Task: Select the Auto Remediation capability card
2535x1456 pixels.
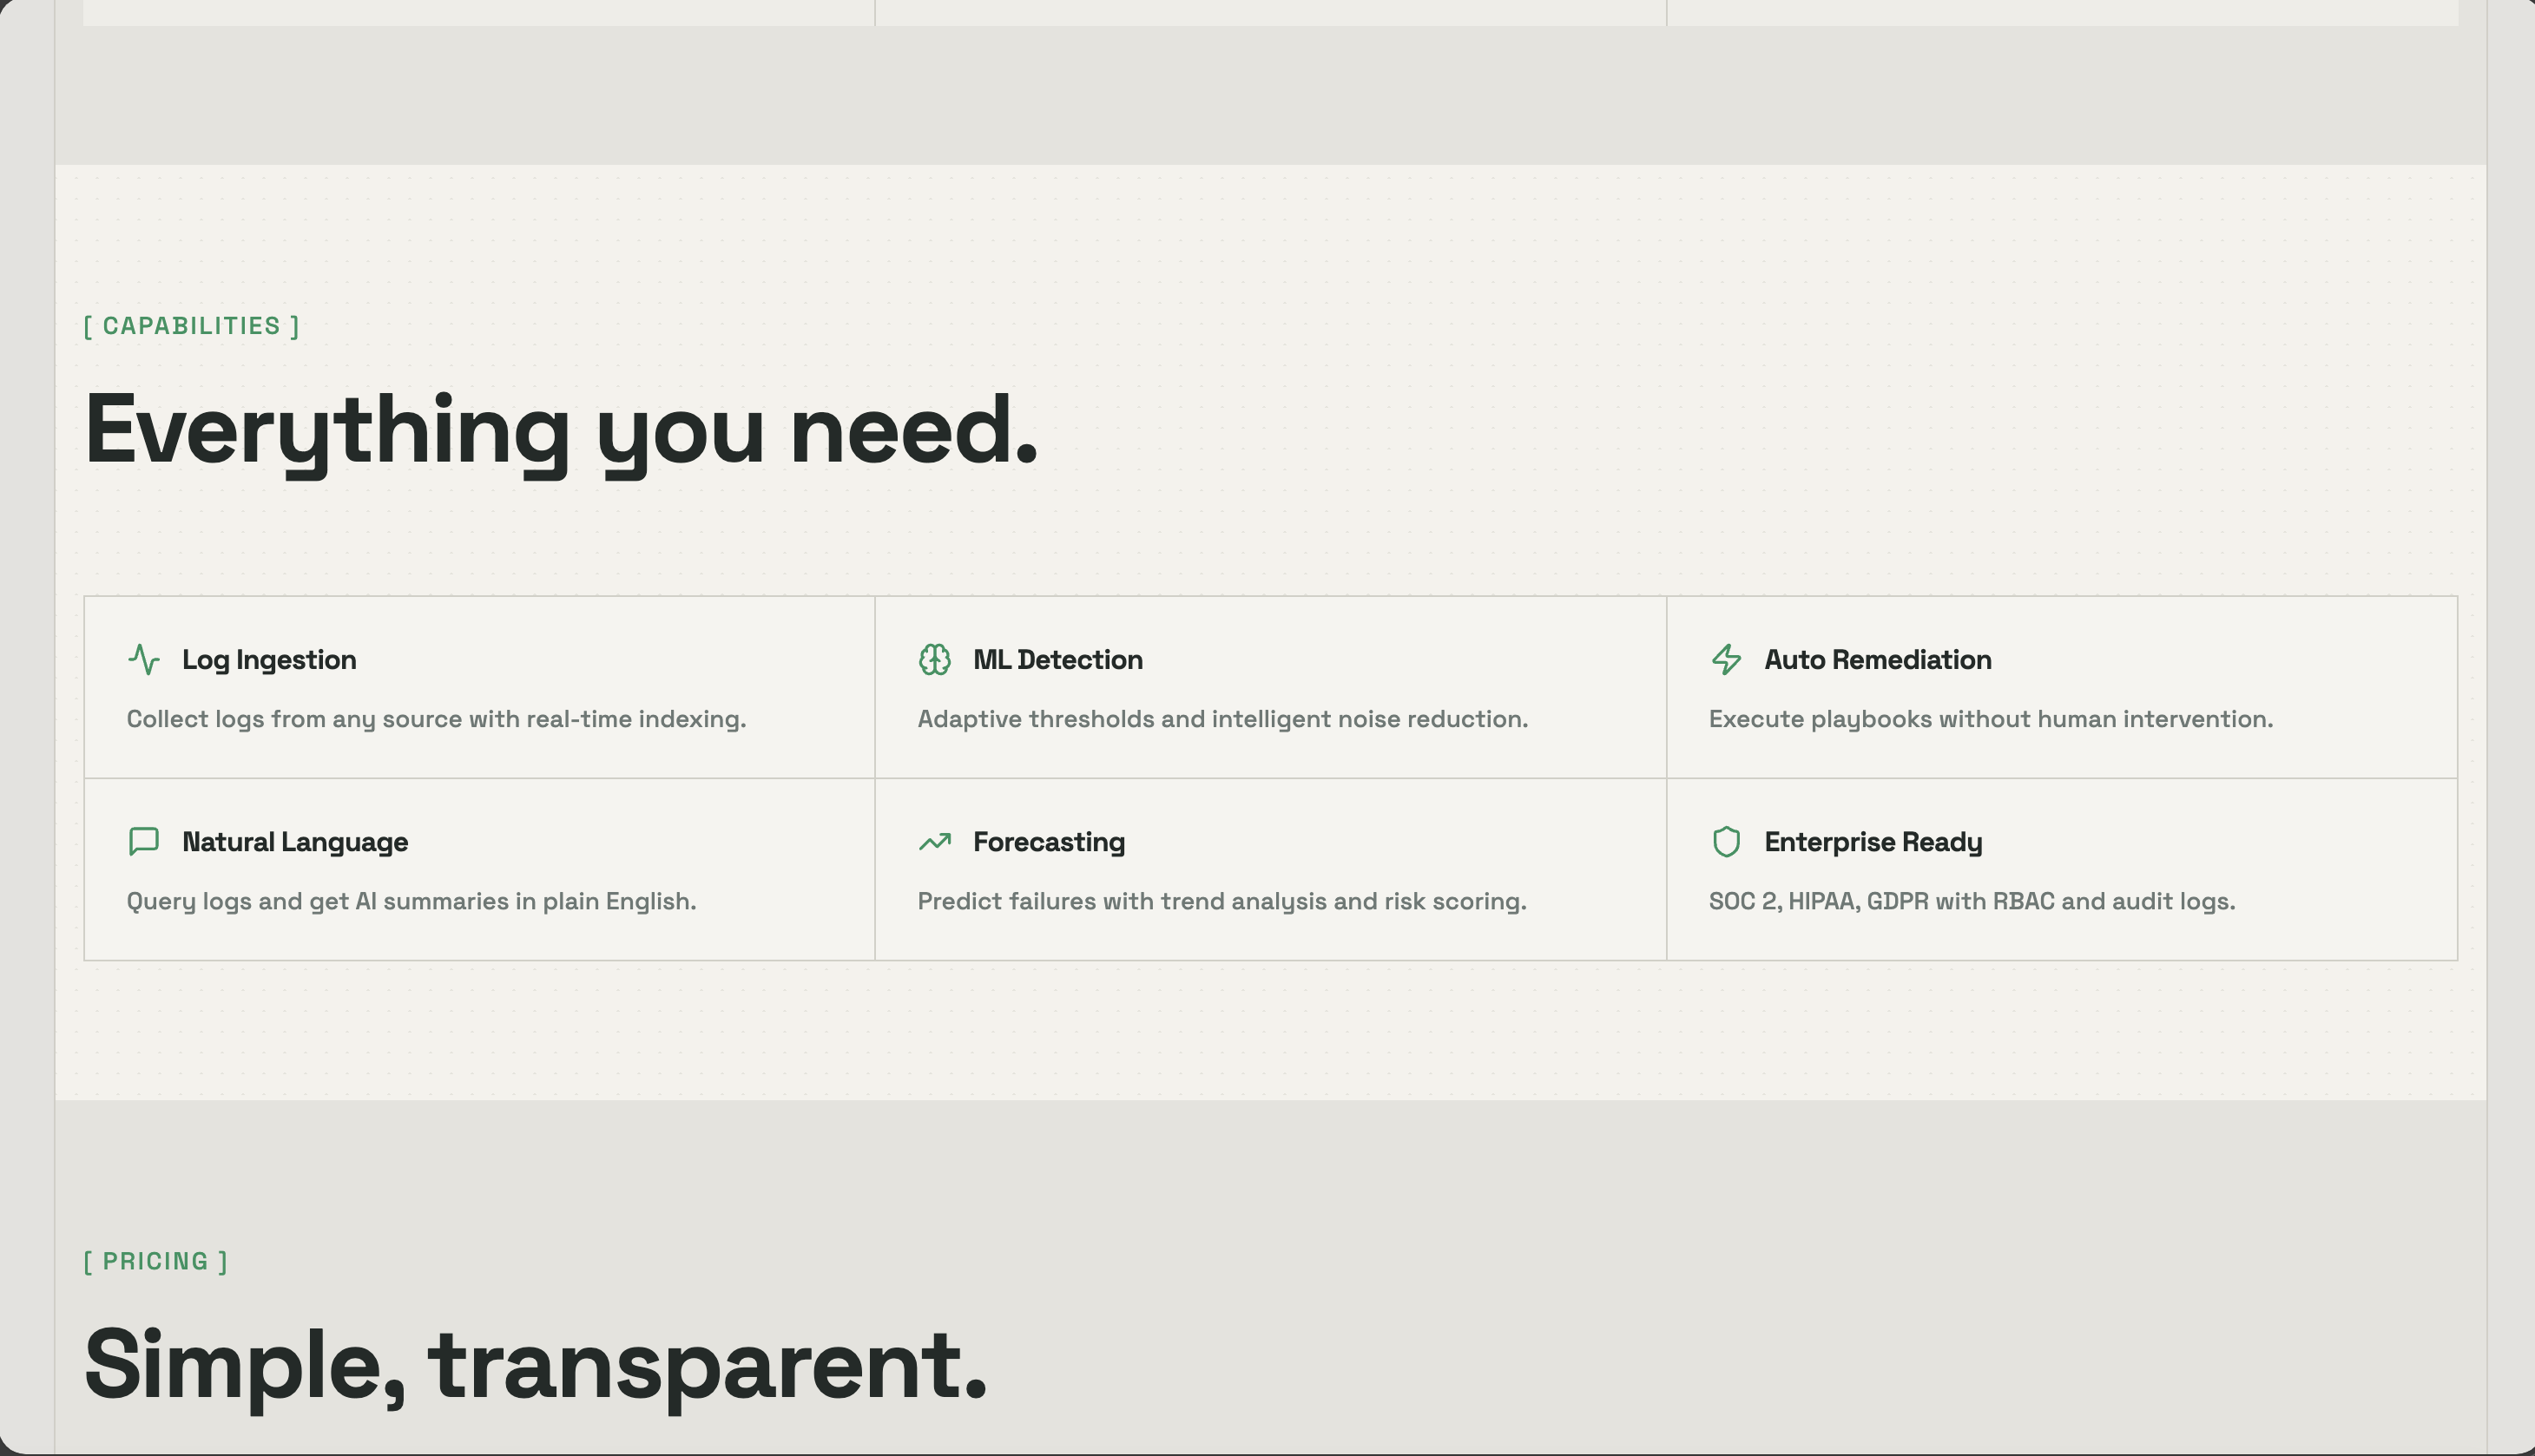Action: point(2062,687)
